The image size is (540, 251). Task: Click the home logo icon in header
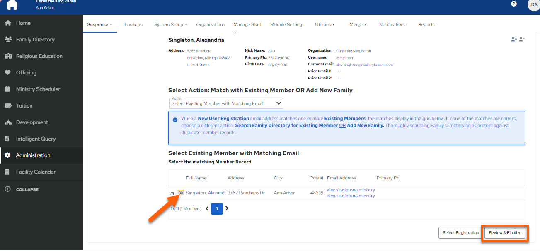12,5
